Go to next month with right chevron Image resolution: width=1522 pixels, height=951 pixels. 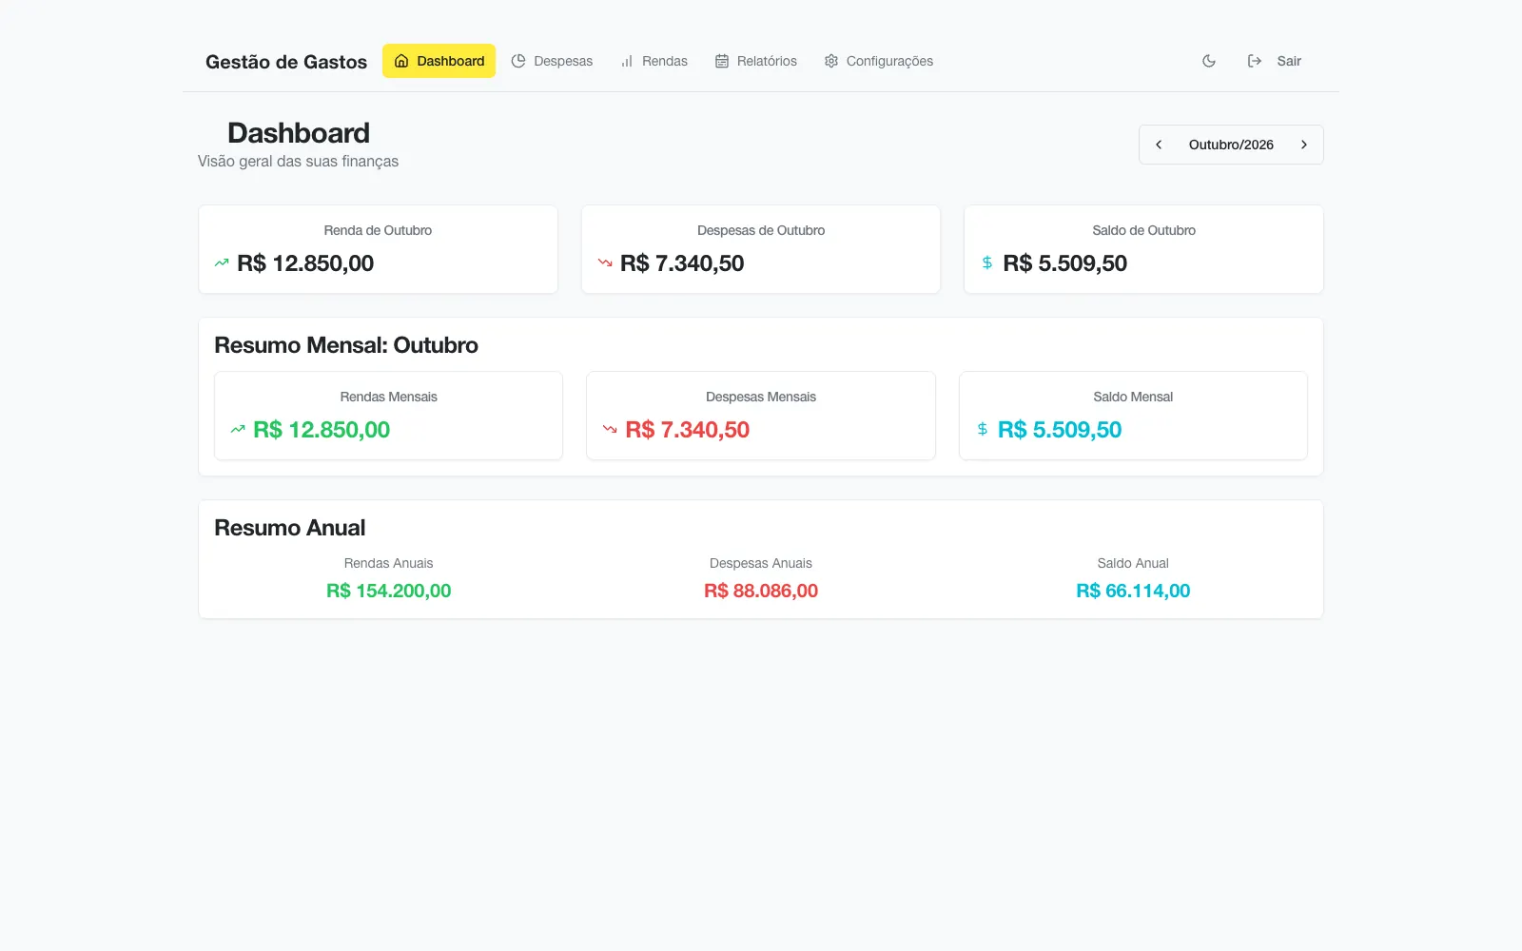click(x=1304, y=145)
